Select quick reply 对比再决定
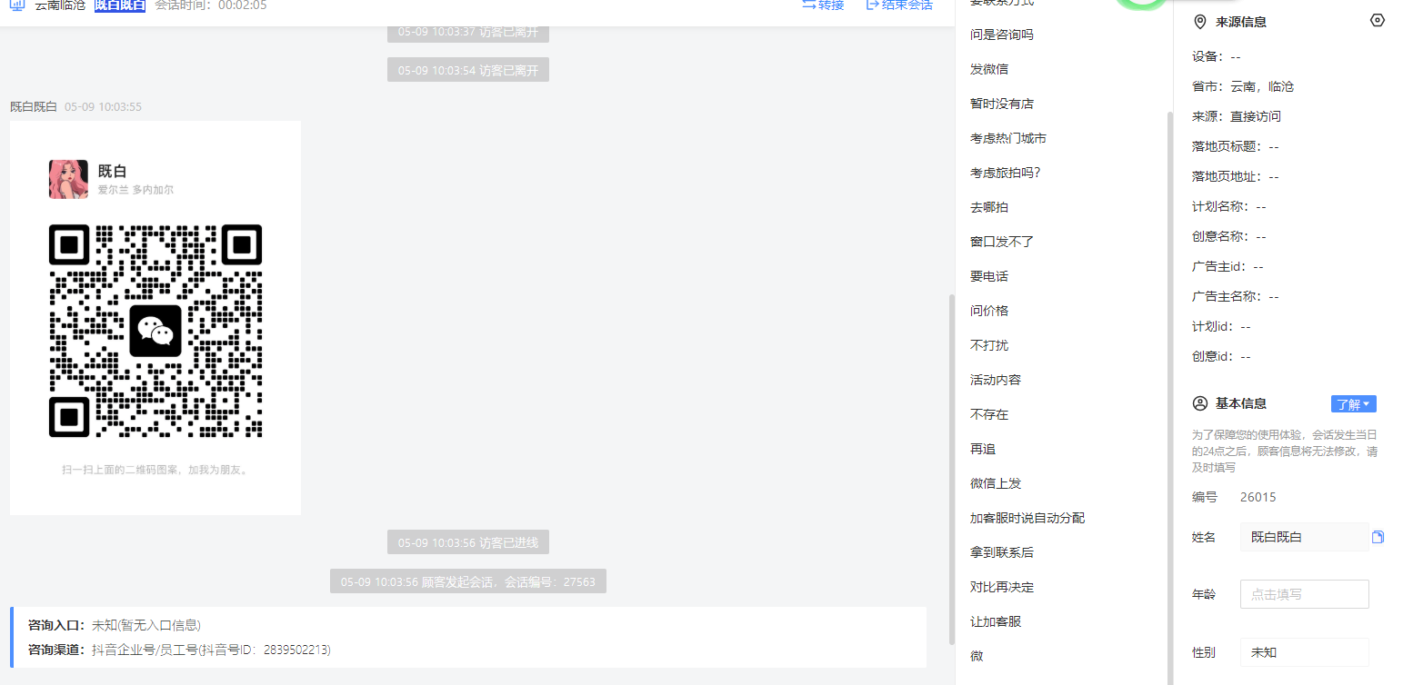 pos(1002,587)
